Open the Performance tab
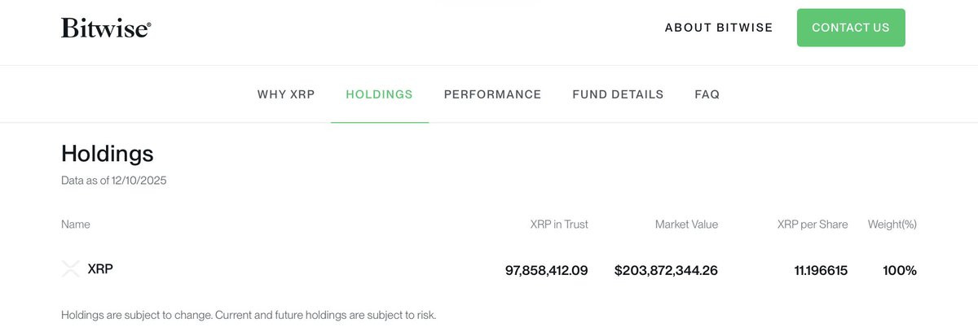 (492, 94)
